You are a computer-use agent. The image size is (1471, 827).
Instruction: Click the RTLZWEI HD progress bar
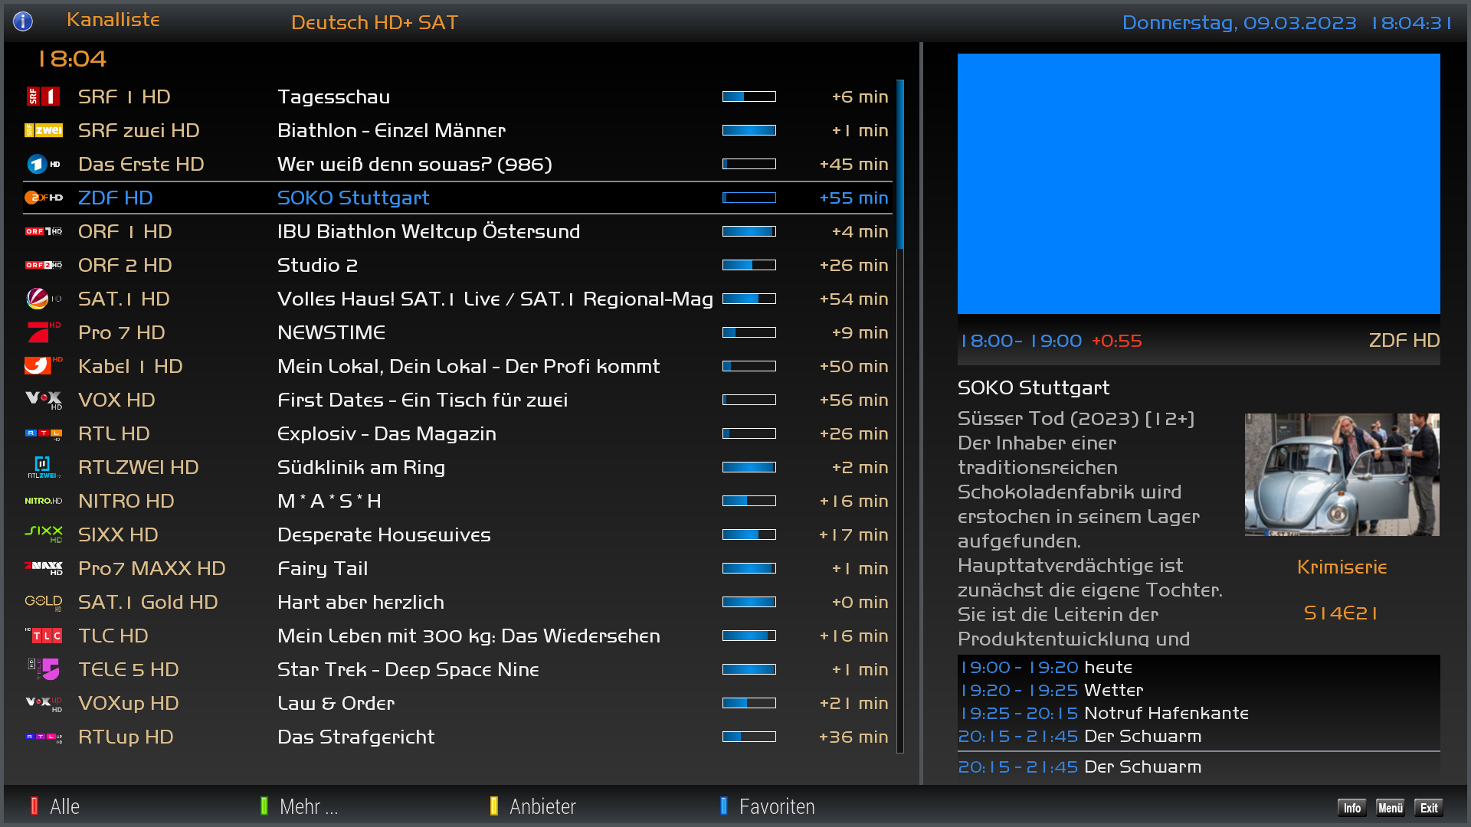pyautogui.click(x=749, y=467)
